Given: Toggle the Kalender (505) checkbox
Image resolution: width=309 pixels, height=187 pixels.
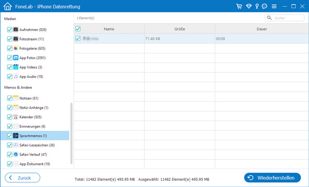Looking at the screenshot, I should point(9,117).
